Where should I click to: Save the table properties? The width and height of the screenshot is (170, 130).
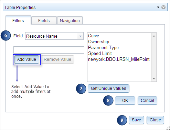click(x=136, y=120)
